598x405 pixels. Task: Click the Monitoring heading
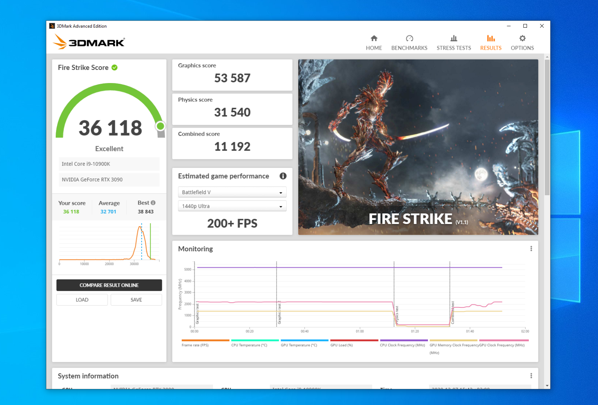[x=195, y=249]
